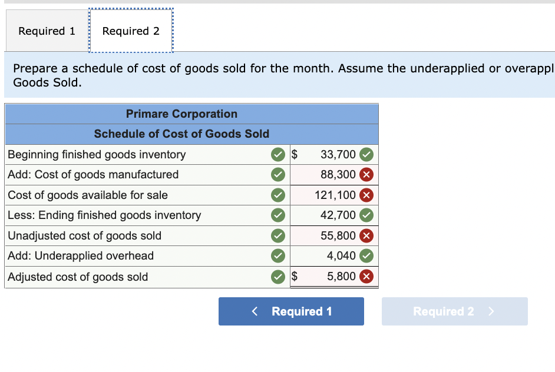The image size is (555, 372).
Task: Edit the 88,300 amount field
Action: tap(334, 175)
